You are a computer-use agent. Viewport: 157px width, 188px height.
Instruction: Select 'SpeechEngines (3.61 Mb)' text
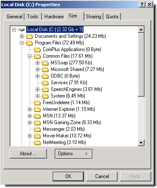click(x=76, y=89)
